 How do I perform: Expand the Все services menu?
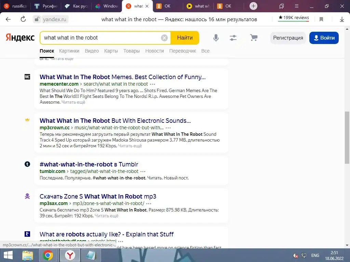click(205, 51)
